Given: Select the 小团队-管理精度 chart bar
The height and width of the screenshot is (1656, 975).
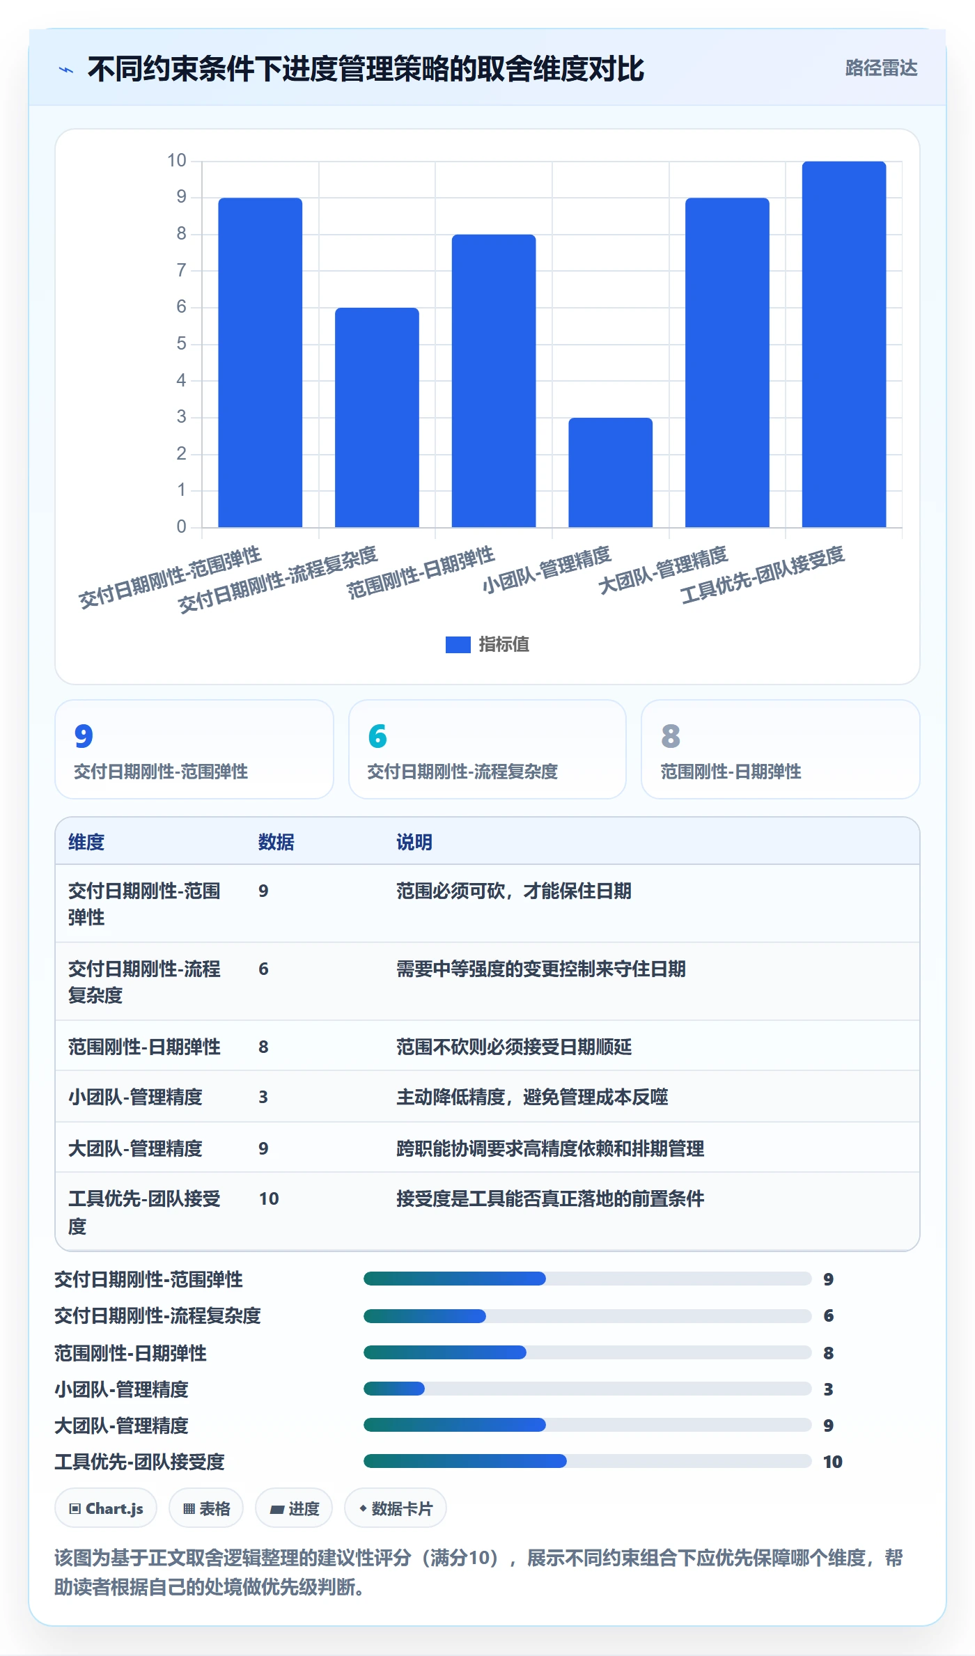Looking at the screenshot, I should (611, 472).
